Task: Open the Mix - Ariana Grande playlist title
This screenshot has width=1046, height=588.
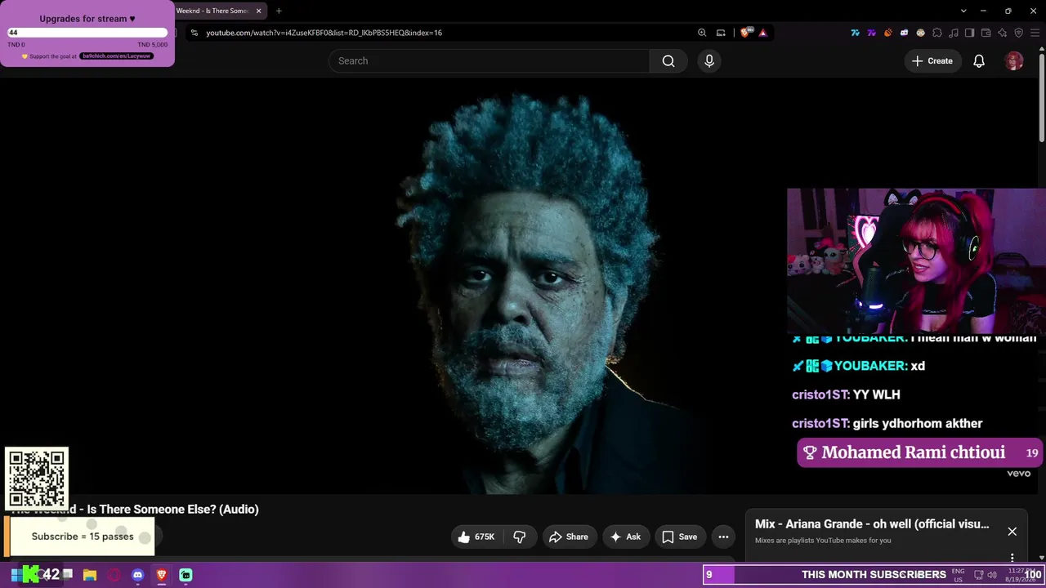Action: (872, 524)
